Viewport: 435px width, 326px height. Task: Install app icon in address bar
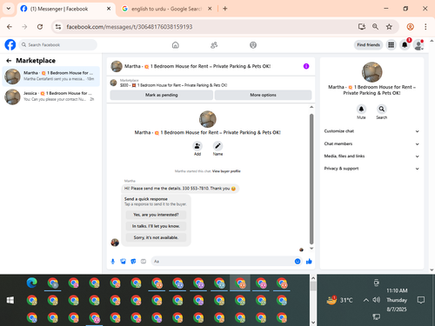[362, 27]
